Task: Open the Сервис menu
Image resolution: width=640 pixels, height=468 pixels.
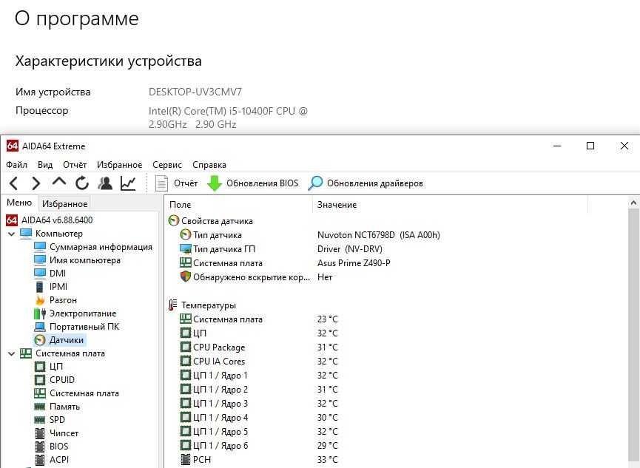Action: (167, 165)
